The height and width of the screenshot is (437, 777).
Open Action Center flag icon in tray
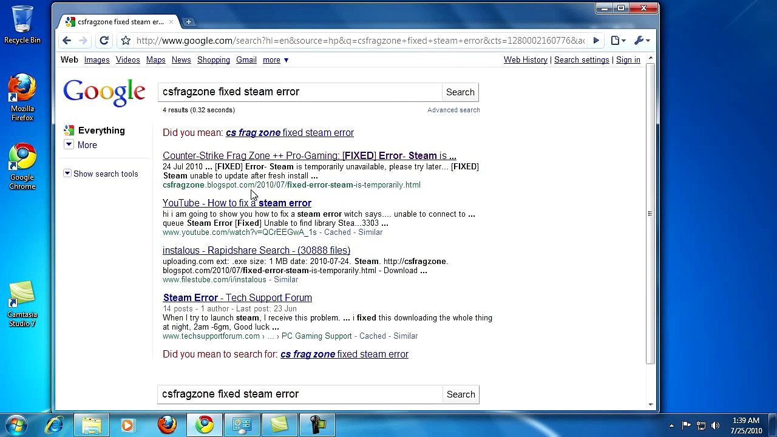pos(686,425)
